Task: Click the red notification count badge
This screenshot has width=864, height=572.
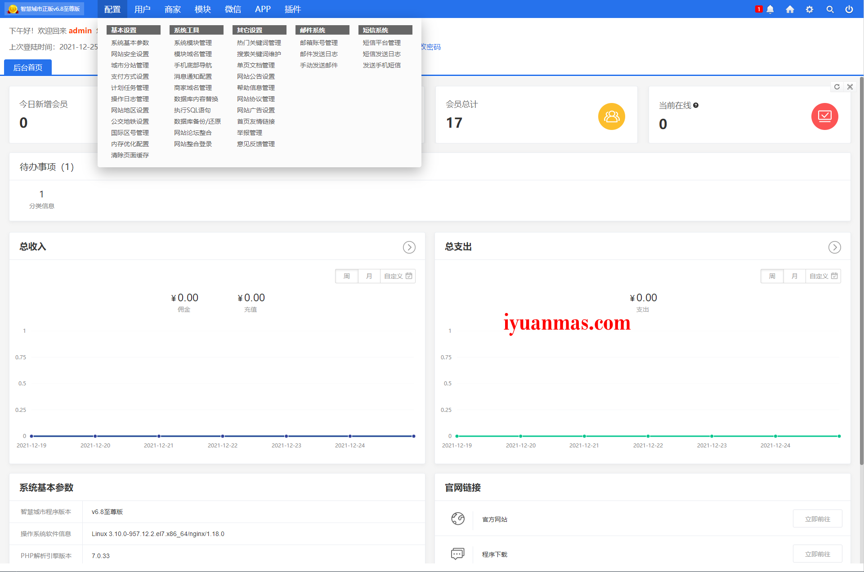Action: (759, 9)
